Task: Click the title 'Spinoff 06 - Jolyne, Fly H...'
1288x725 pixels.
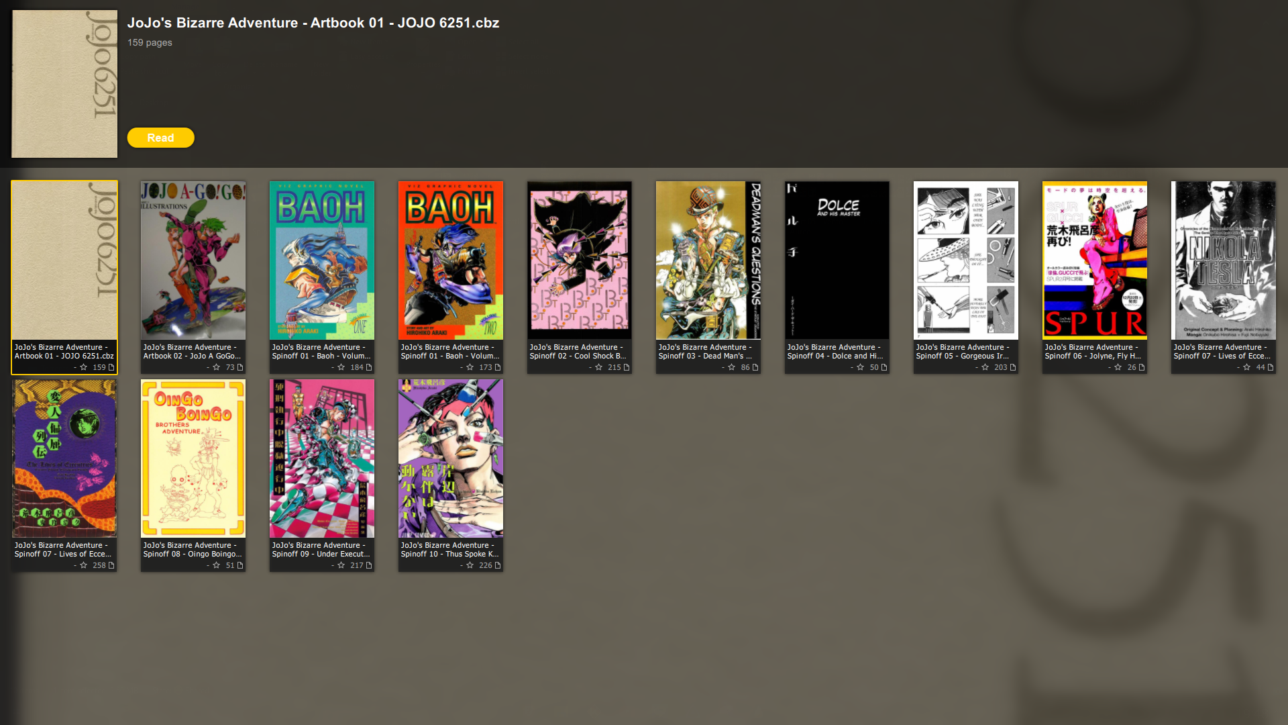Action: click(x=1093, y=356)
